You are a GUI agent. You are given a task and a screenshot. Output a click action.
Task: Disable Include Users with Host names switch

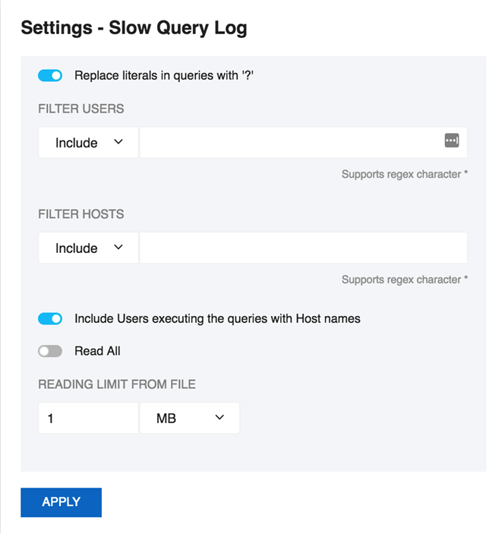click(50, 319)
